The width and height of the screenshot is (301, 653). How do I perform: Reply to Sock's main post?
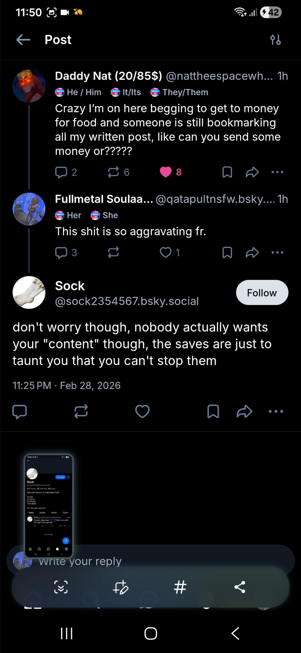coord(20,411)
